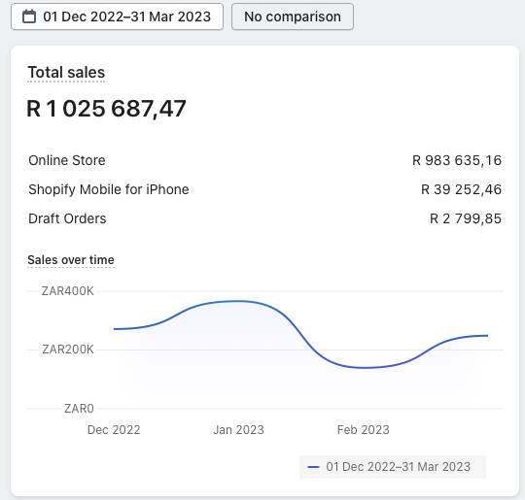Viewport: 525px width, 500px height.
Task: Click the Dec 2022 axis marker
Action: coord(114,430)
